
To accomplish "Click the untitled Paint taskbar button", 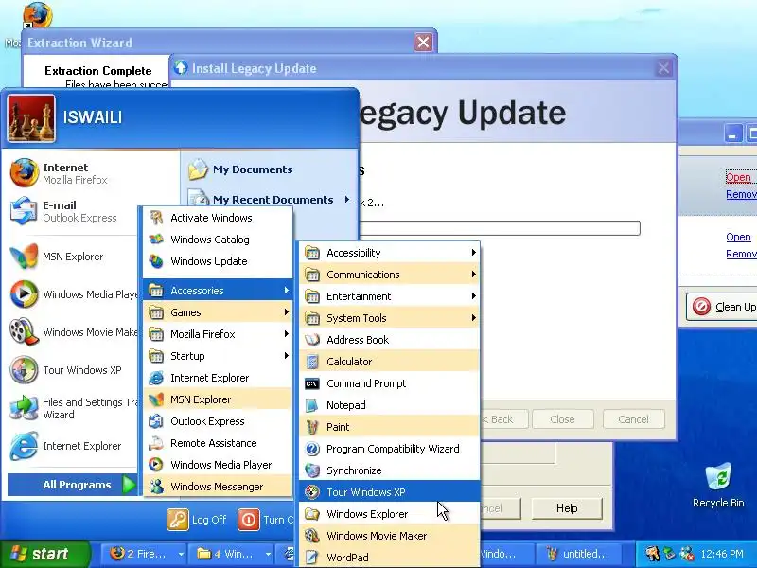I will (579, 554).
